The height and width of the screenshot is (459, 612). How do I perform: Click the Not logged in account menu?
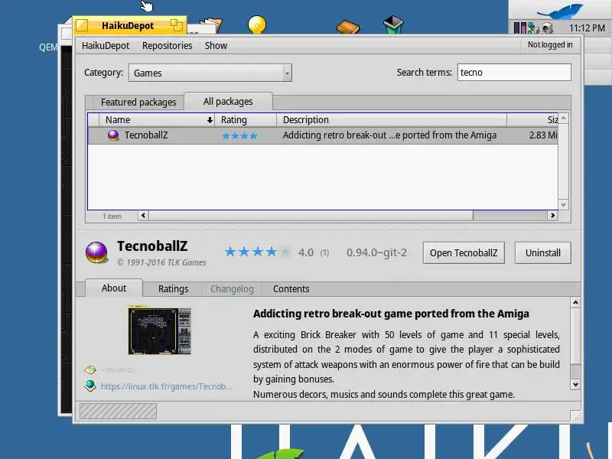(550, 45)
